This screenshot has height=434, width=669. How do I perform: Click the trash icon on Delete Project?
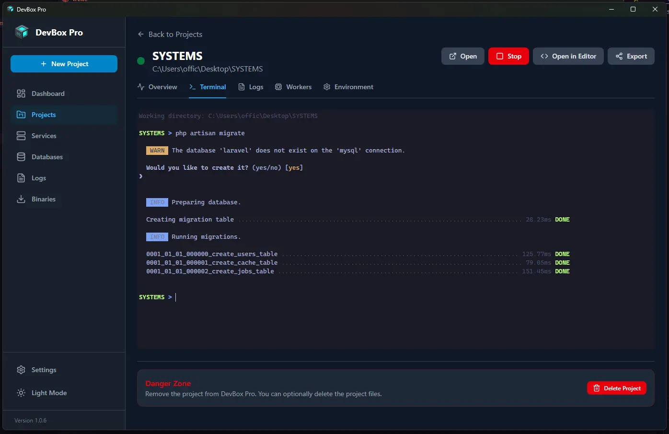pyautogui.click(x=597, y=388)
